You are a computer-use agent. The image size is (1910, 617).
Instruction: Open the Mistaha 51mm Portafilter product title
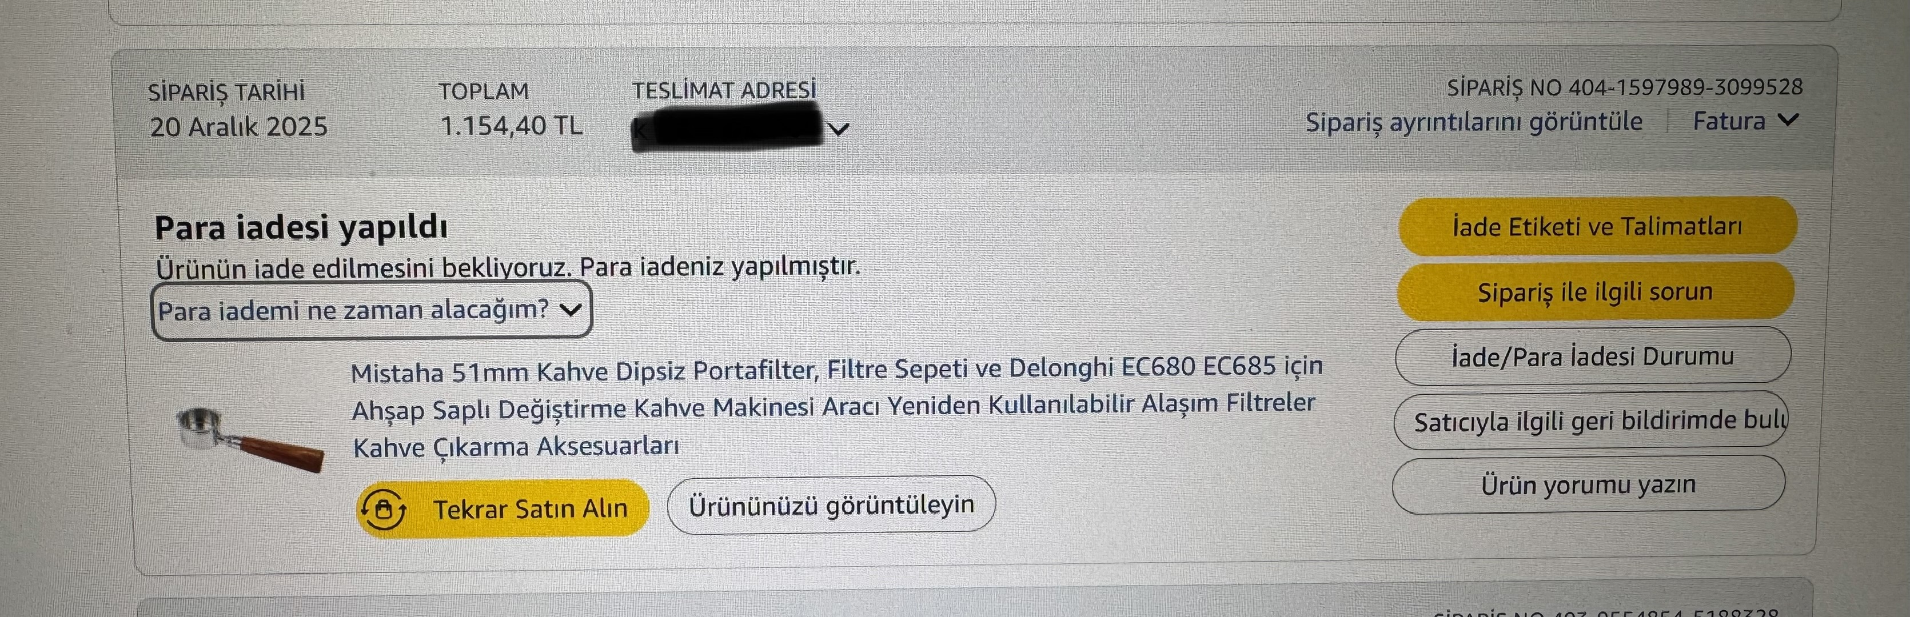tap(836, 407)
